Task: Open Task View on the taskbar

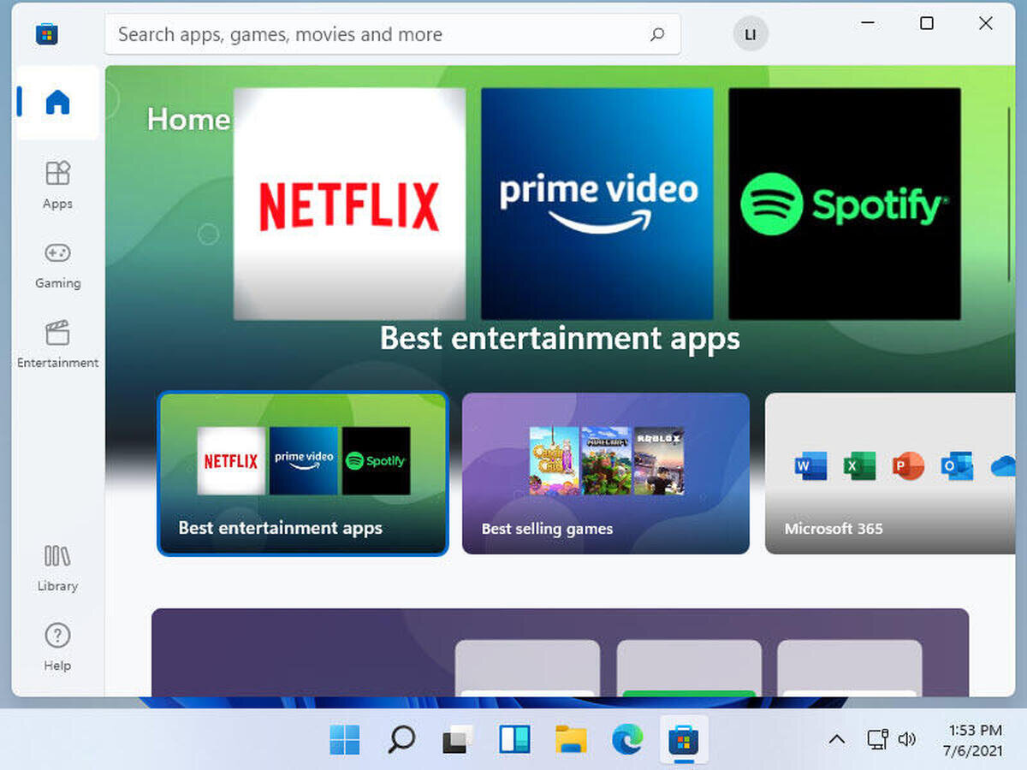Action: (458, 740)
